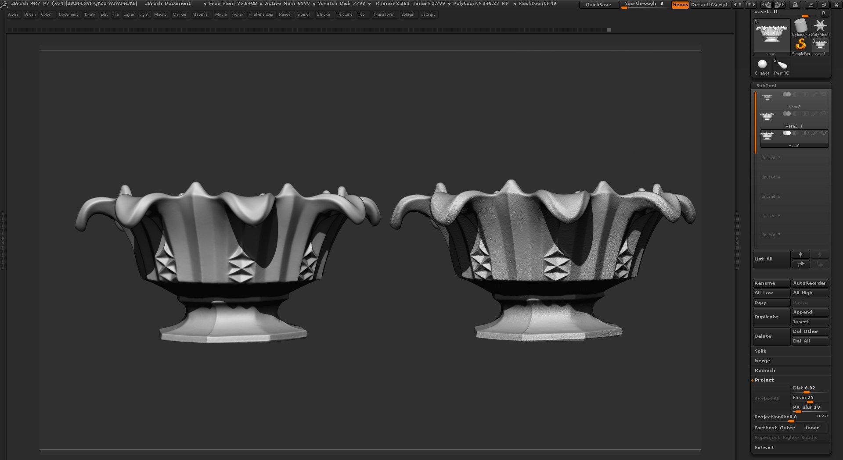Click the QuickSave button

pos(598,5)
